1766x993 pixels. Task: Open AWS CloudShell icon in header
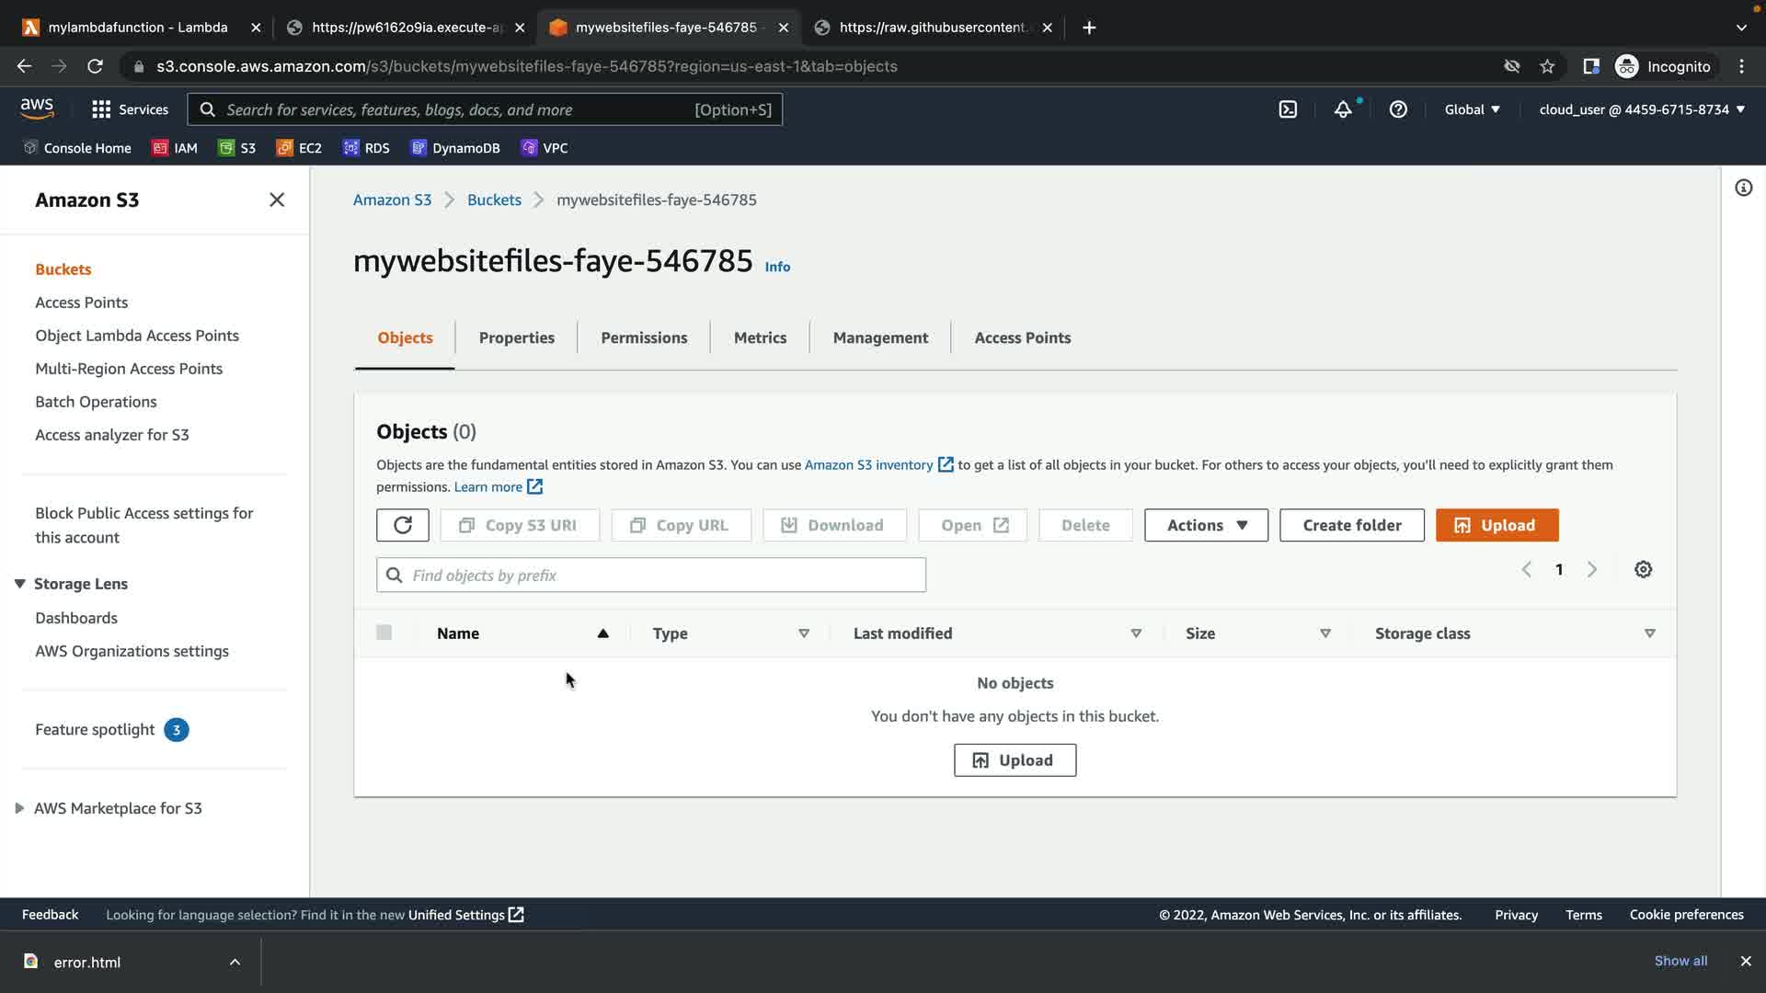pos(1288,109)
